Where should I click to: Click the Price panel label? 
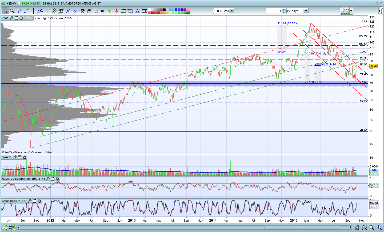pyautogui.click(x=5, y=18)
